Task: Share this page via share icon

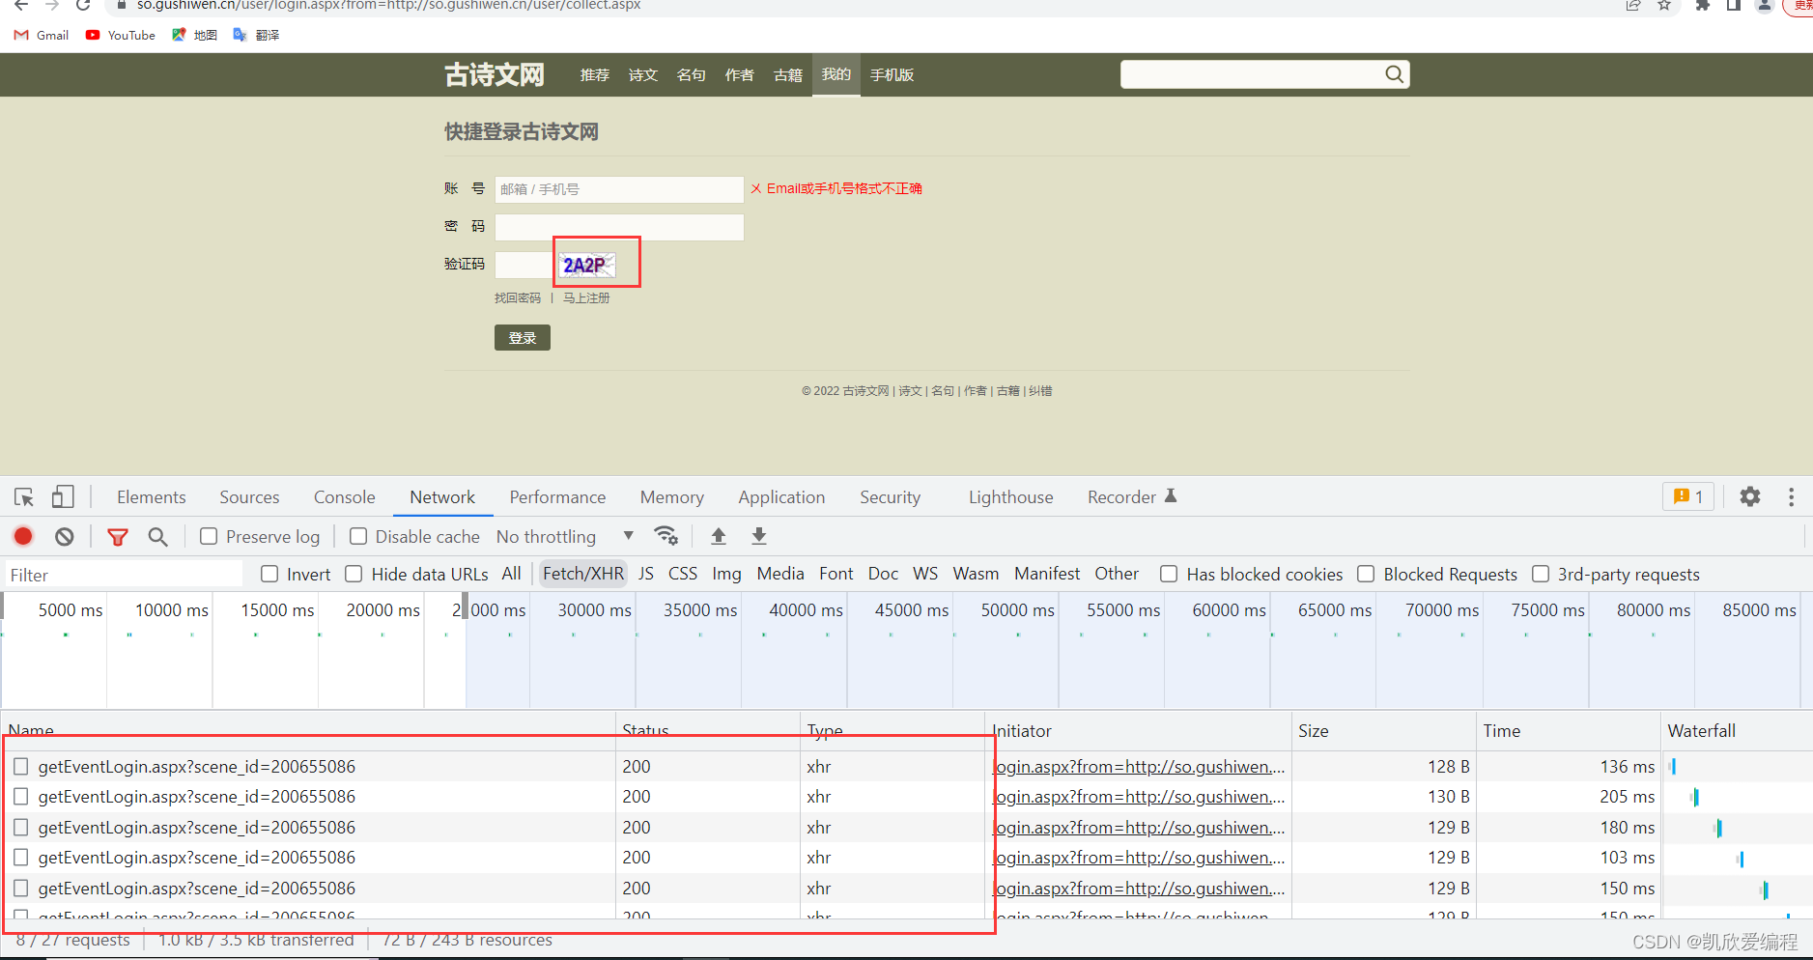Action: [x=1633, y=5]
